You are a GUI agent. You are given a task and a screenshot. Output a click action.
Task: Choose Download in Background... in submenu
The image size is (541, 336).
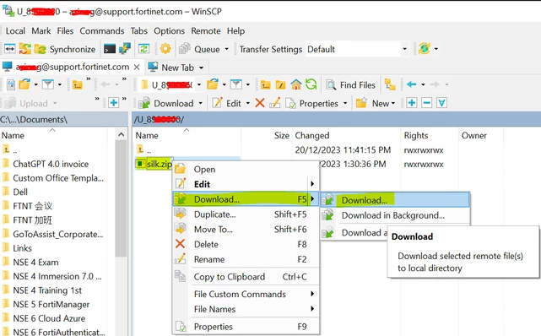tap(395, 215)
